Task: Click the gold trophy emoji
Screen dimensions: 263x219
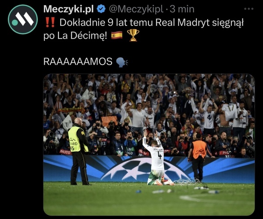Action: click(133, 35)
